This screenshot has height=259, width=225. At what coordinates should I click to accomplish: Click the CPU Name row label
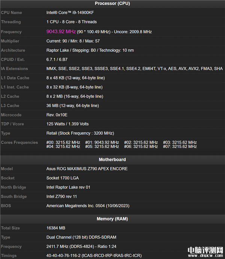click(x=11, y=12)
